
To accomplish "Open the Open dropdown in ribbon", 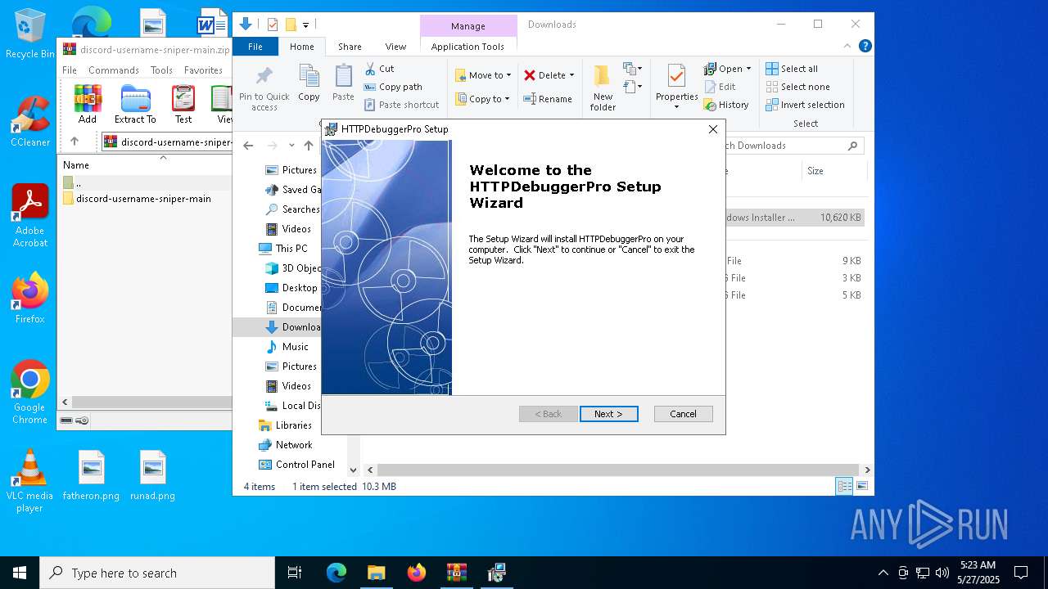I will [727, 69].
